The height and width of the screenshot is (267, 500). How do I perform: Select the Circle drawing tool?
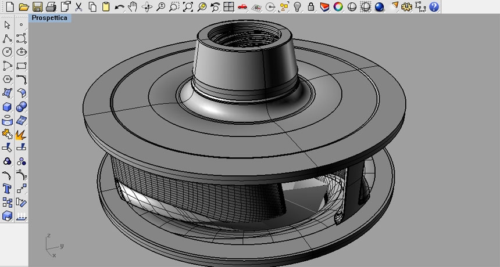tap(7, 52)
